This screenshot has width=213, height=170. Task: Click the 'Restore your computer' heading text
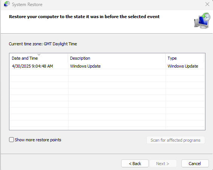[x=84, y=17]
